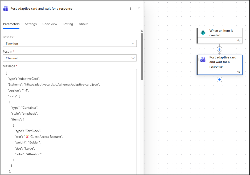Expand the Post as dropdown

pyautogui.click(x=69, y=44)
